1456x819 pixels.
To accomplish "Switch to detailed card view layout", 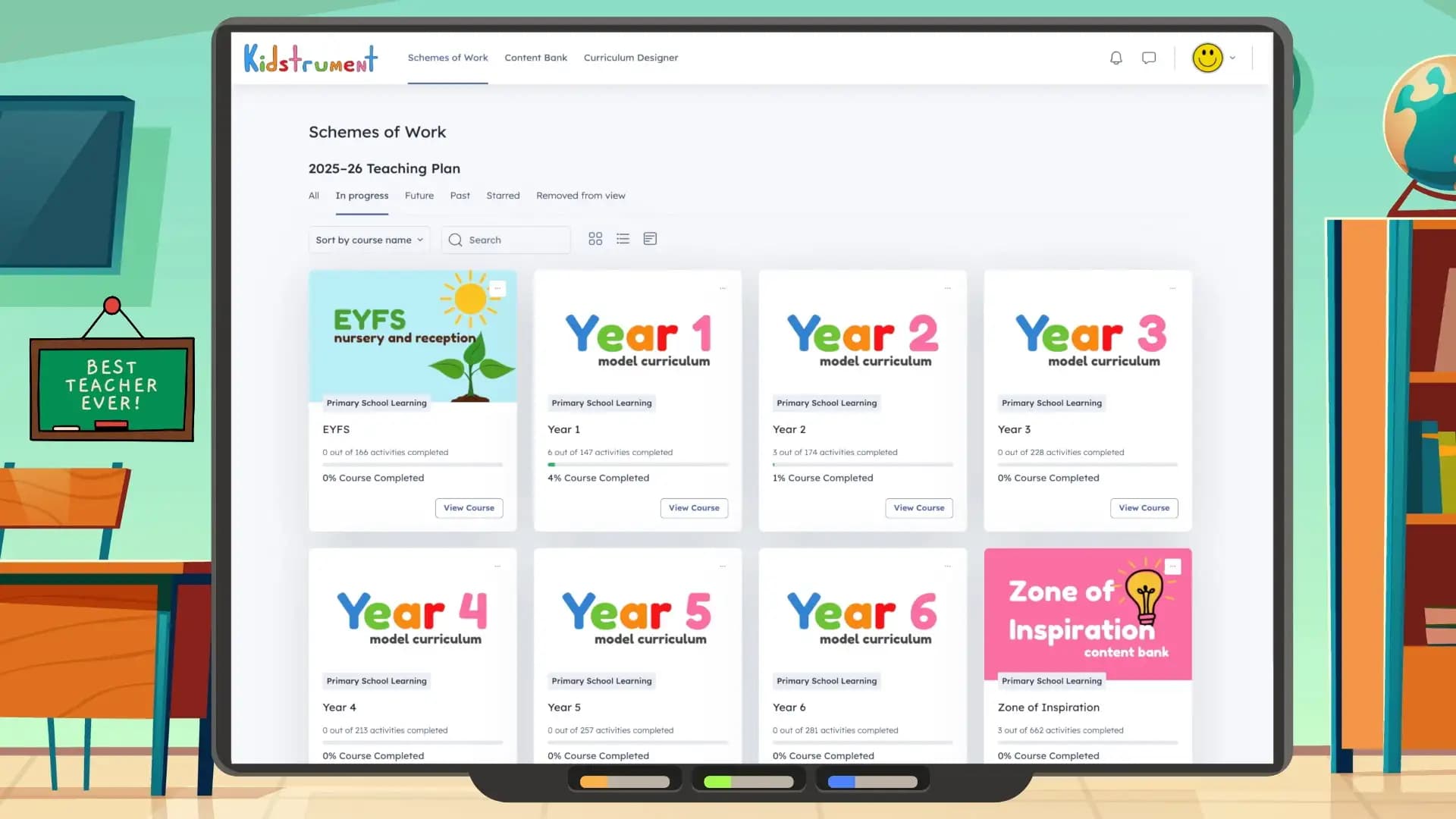I will pos(650,239).
